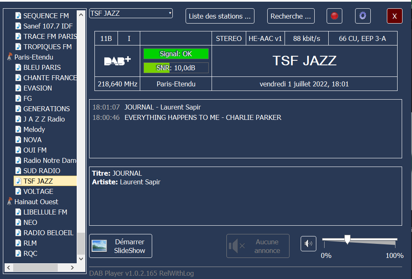412x279 pixels.
Task: Click the Titre: JOURNAL line
Action: pos(117,173)
